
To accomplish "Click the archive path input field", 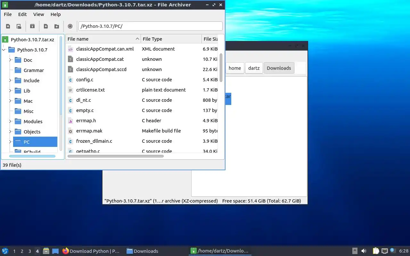I will pyautogui.click(x=151, y=26).
